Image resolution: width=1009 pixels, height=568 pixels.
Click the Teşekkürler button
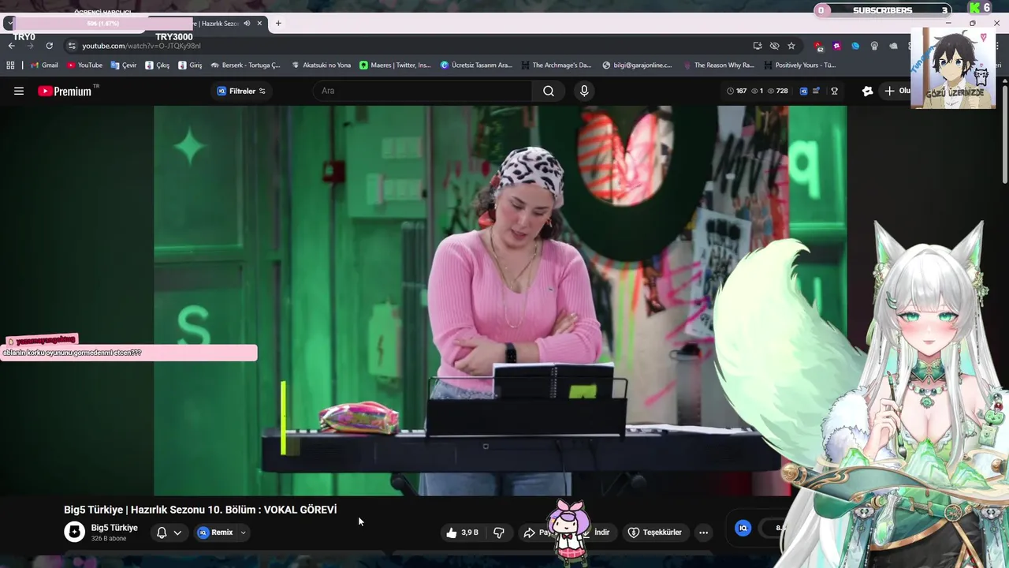pos(654,532)
